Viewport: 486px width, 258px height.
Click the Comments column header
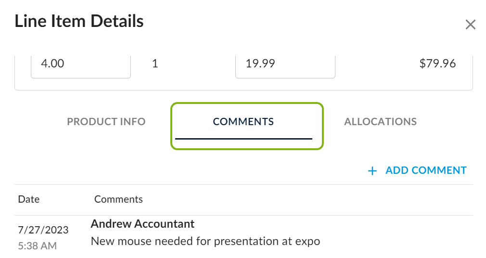(118, 199)
